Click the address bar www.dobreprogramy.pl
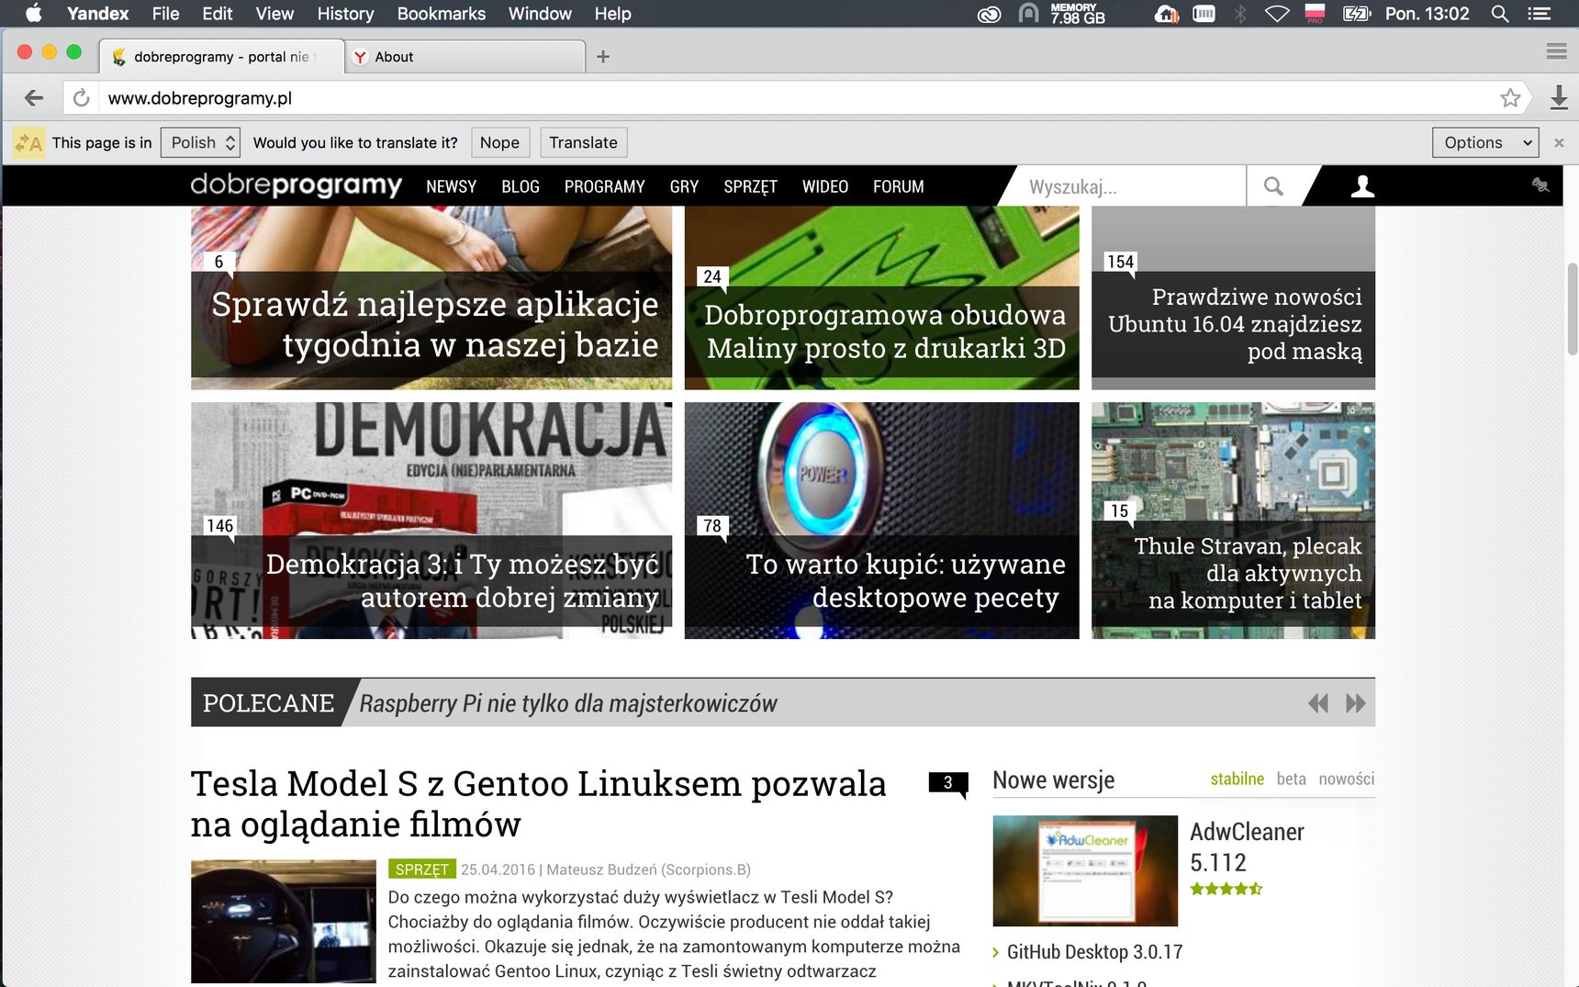Viewport: 1579px width, 987px height. pyautogui.click(x=799, y=98)
